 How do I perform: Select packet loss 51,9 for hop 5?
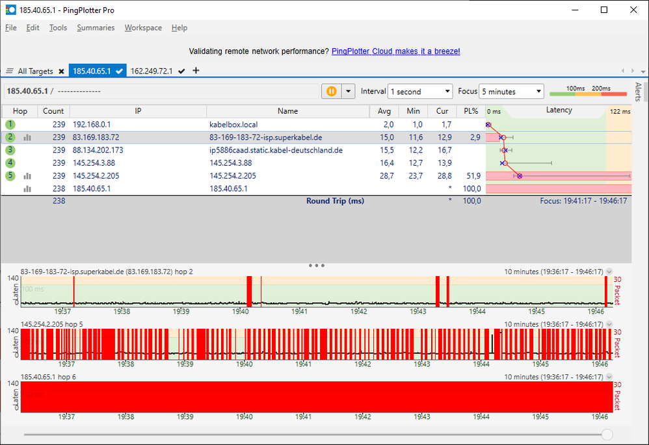click(x=473, y=176)
